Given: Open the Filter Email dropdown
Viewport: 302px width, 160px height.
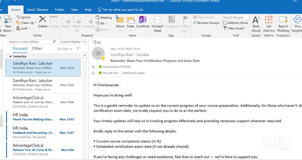Looking at the screenshot, I should pos(235,28).
